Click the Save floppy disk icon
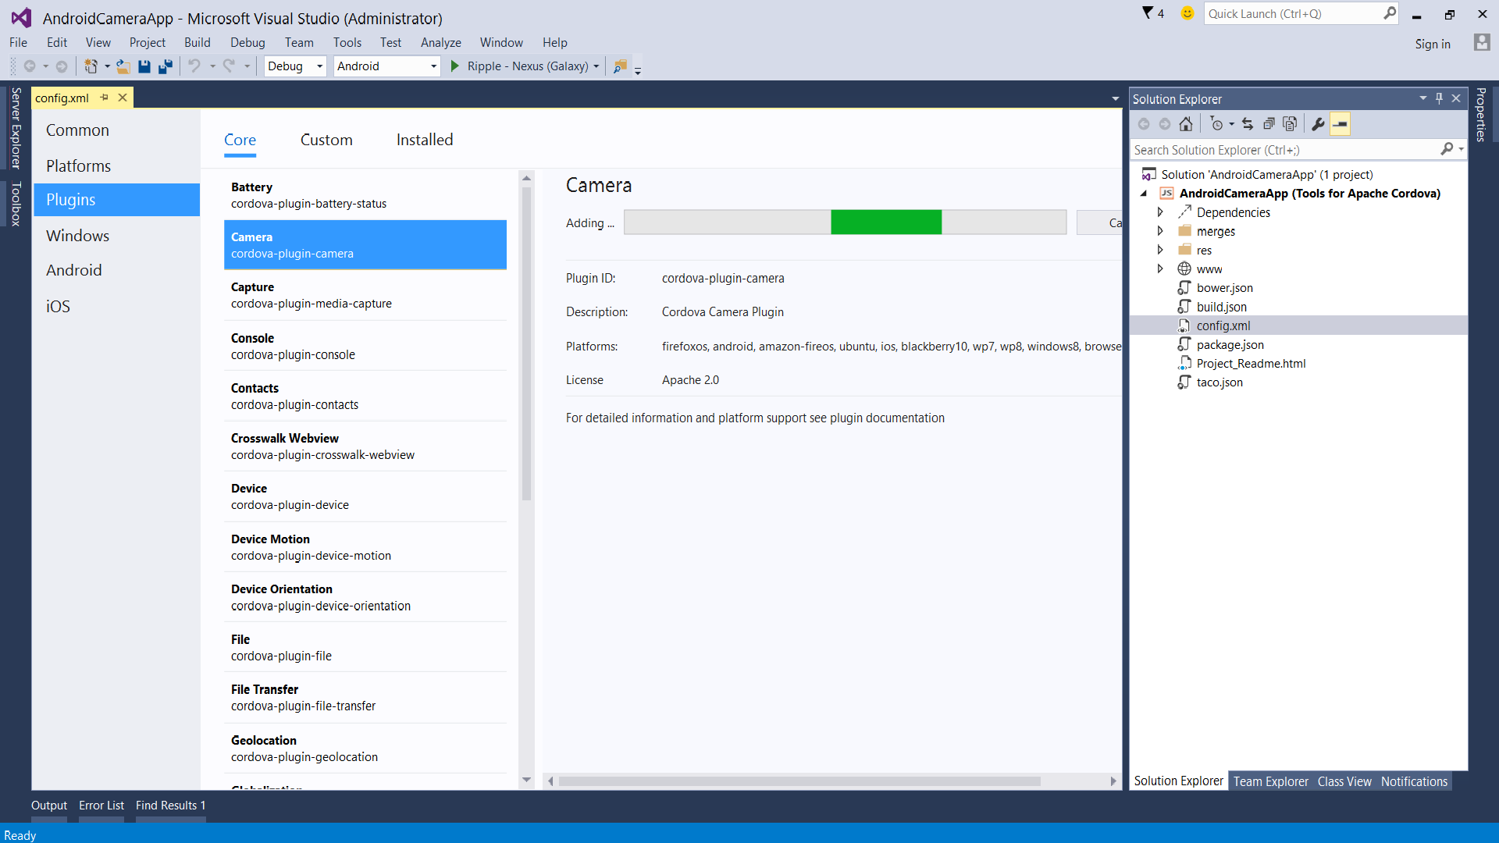 [144, 66]
